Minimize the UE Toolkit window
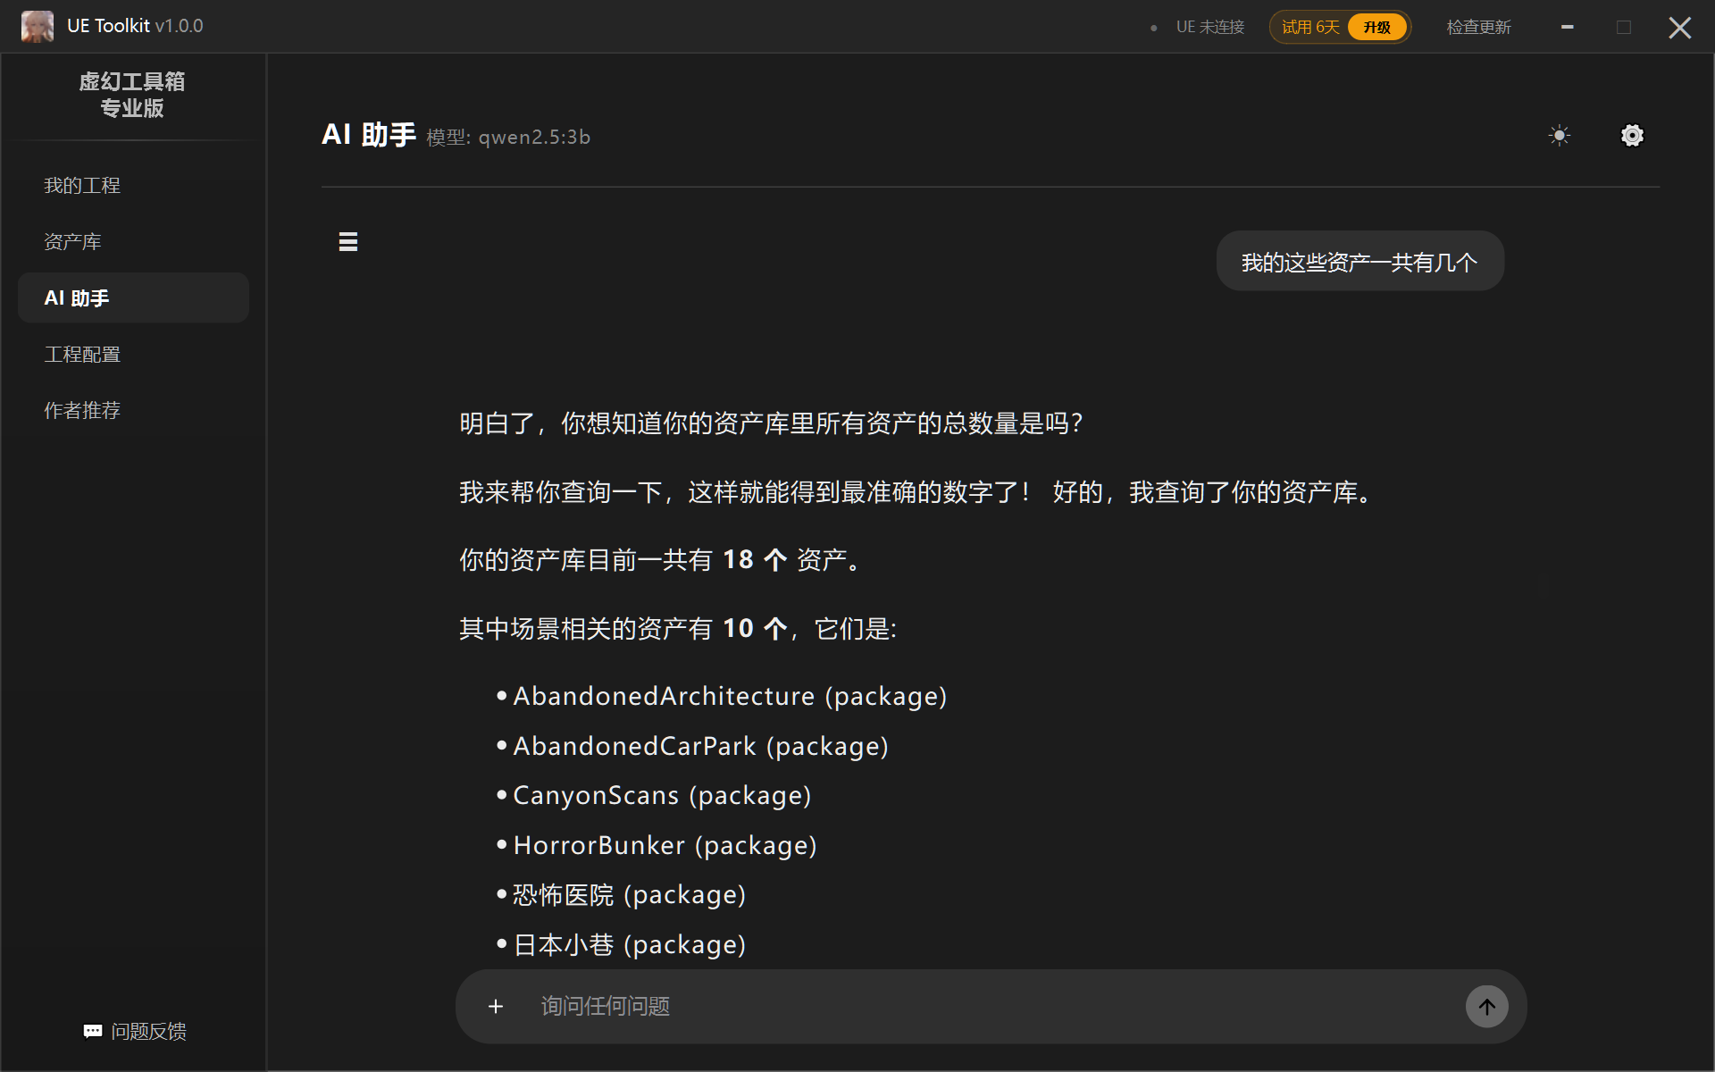This screenshot has height=1072, width=1715. click(1567, 27)
